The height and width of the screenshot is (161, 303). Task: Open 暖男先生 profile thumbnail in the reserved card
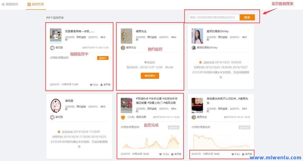(126, 36)
